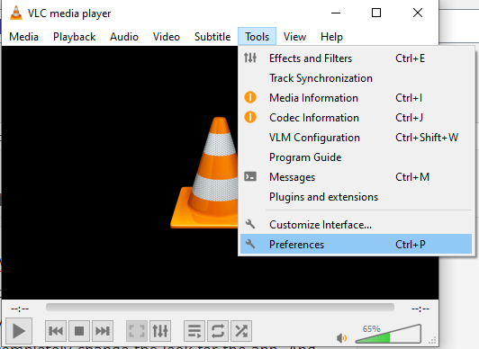Image resolution: width=479 pixels, height=349 pixels.
Task: Skip to previous media track
Action: pyautogui.click(x=56, y=331)
